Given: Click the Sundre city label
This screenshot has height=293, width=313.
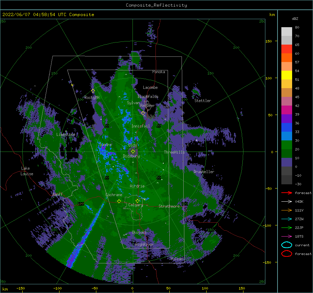Looking at the screenshot, I should 105,145.
